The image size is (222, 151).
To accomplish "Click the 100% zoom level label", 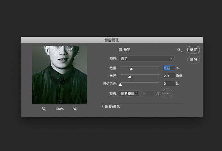I will click(x=59, y=109).
